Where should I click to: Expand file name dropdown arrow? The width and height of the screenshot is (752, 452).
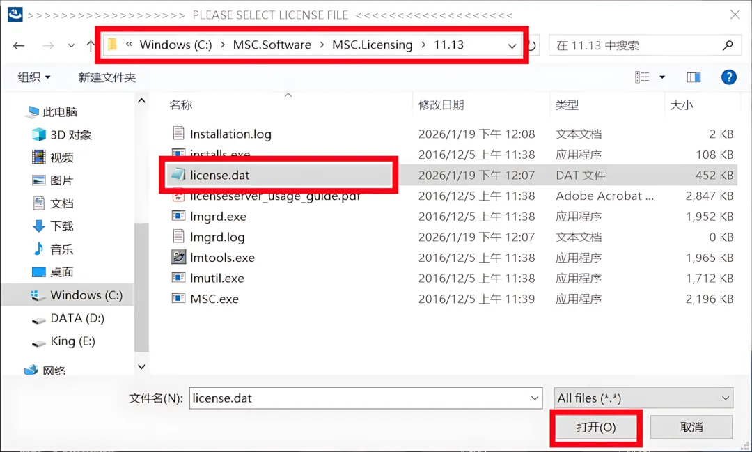[x=534, y=398]
